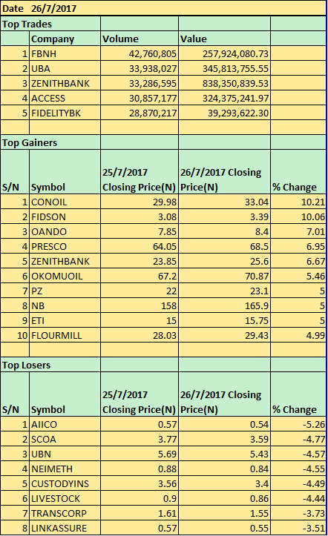The image size is (328, 536).
Task: Click CUSTODYINS symbol cell
Action: pyautogui.click(x=65, y=483)
